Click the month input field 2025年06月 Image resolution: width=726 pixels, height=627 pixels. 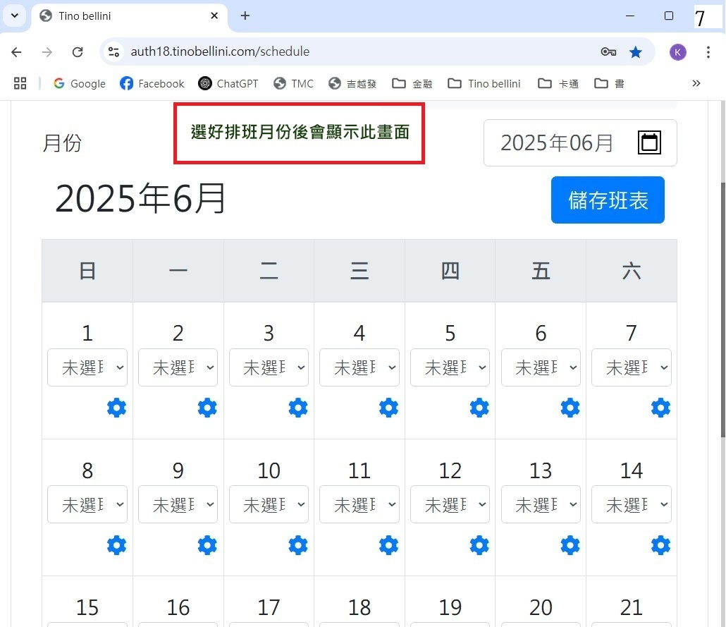pyautogui.click(x=557, y=142)
